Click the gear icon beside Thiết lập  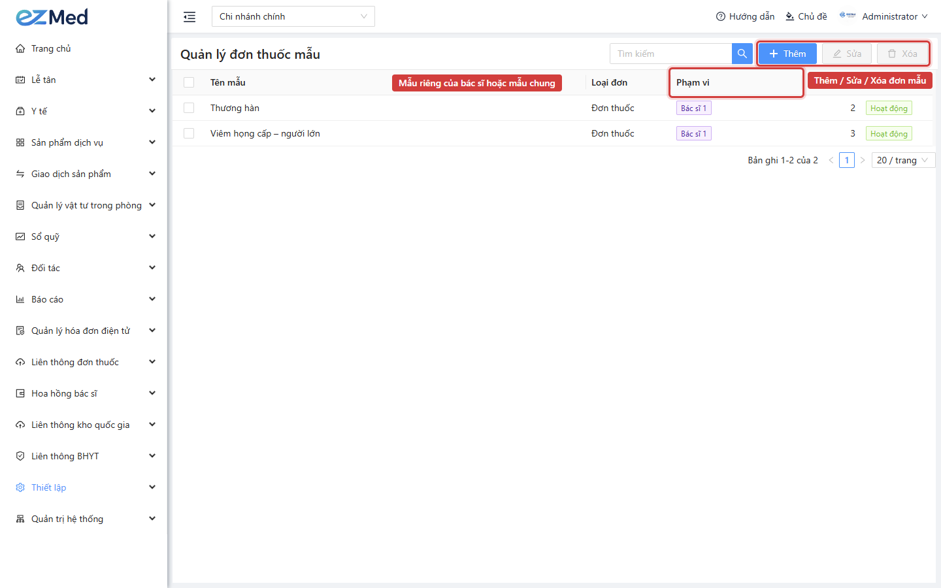(x=20, y=487)
